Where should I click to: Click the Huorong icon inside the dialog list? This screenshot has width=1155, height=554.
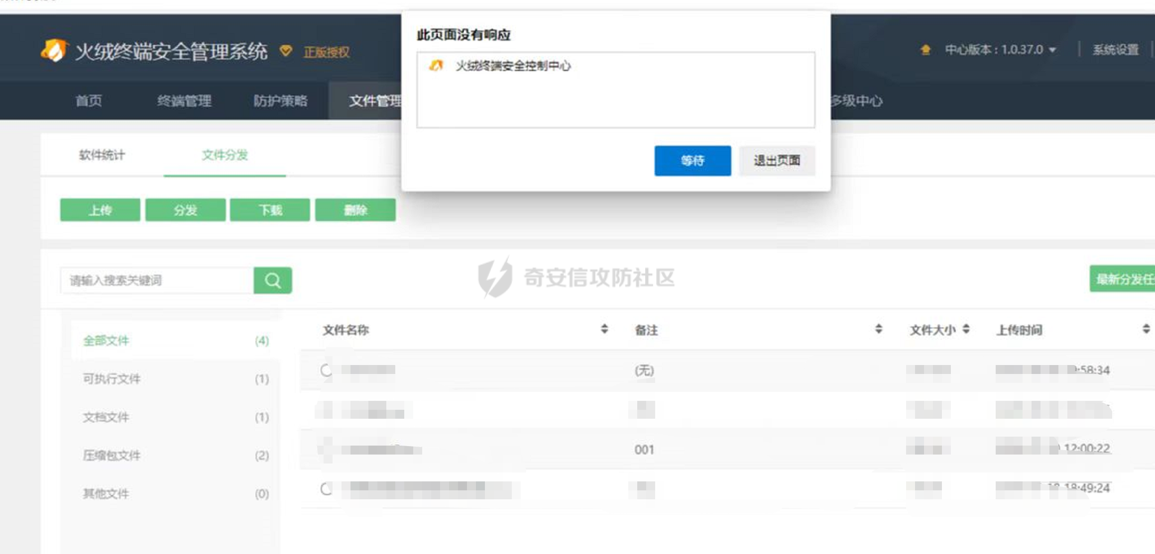436,66
